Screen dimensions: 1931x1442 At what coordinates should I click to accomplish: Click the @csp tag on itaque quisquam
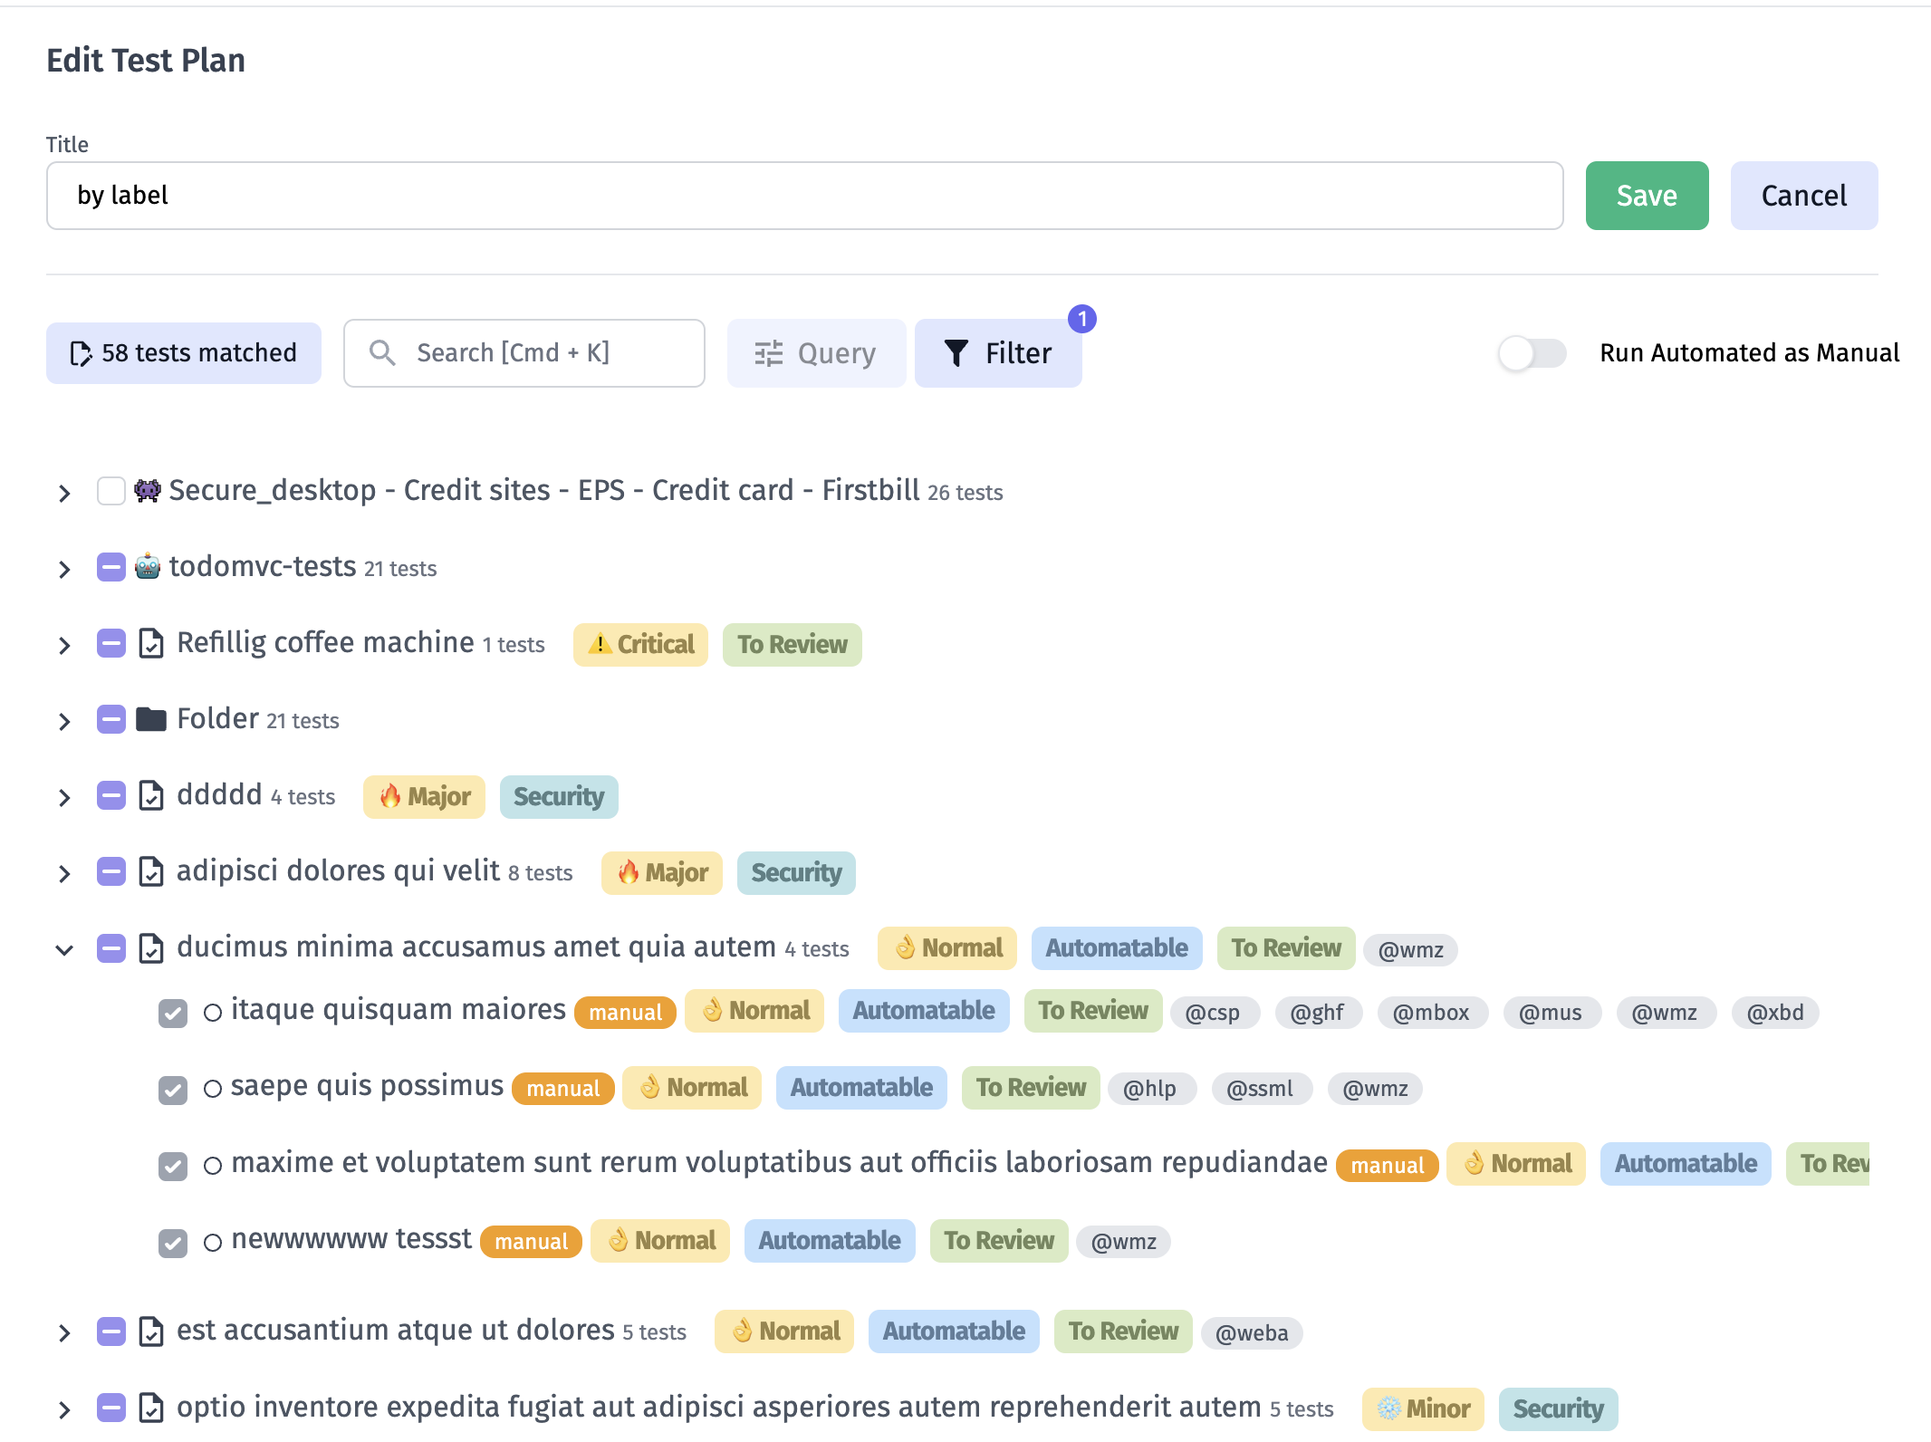(x=1213, y=1013)
